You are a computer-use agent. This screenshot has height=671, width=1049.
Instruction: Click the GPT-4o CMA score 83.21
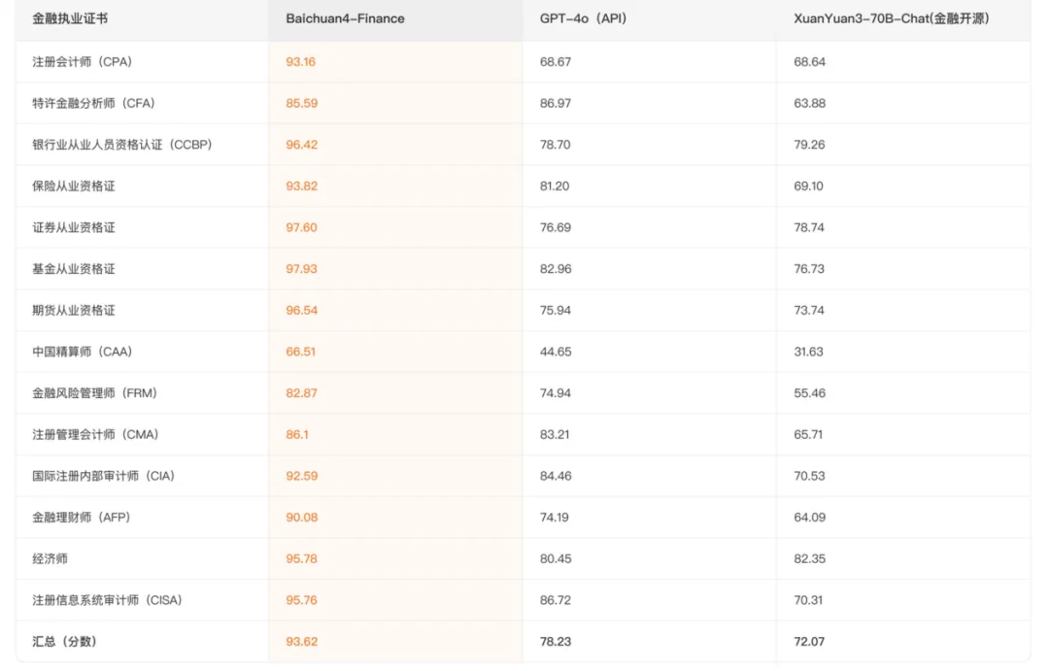555,435
